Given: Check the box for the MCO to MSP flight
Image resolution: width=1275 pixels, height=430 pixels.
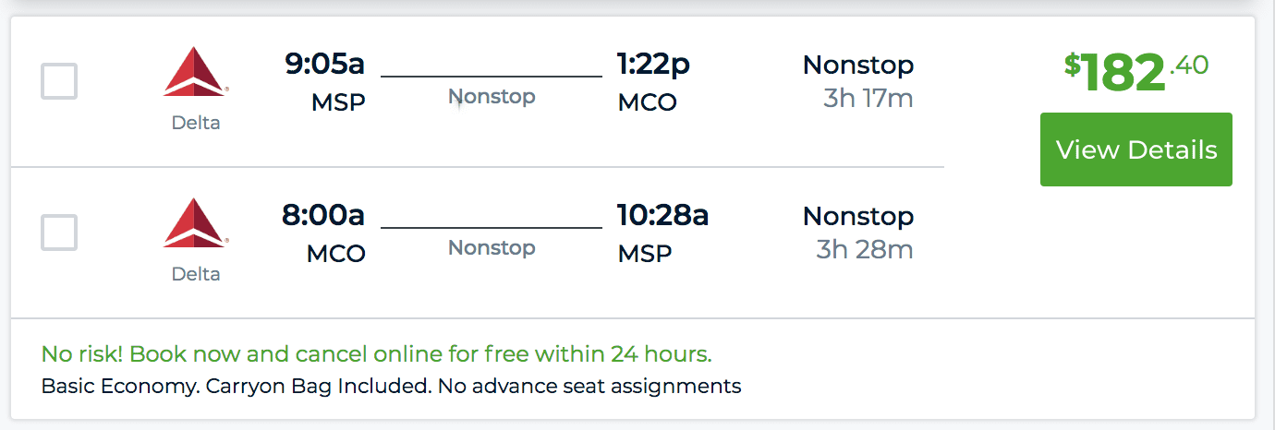Looking at the screenshot, I should coord(59,233).
